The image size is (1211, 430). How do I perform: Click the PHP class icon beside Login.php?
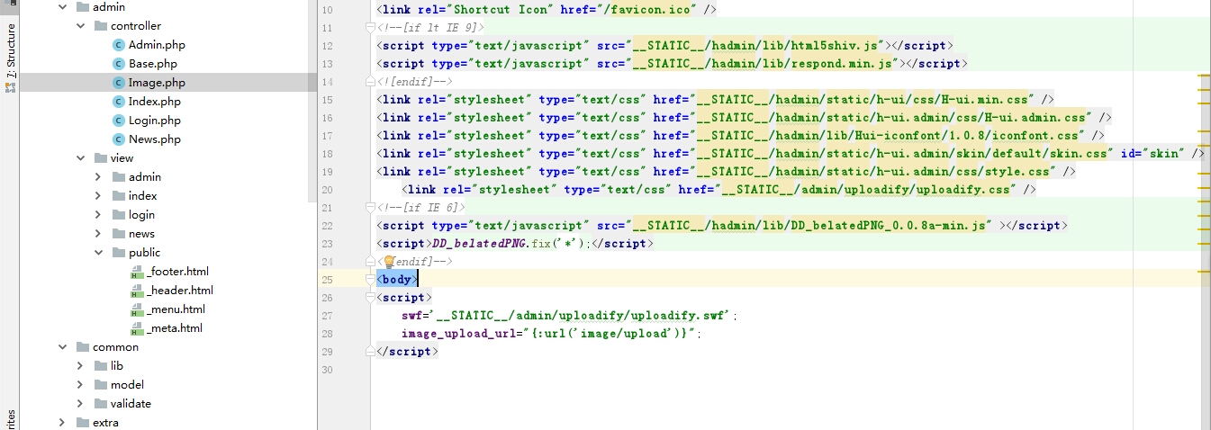pyautogui.click(x=119, y=121)
